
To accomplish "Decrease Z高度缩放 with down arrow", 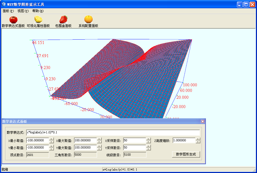I will pyautogui.click(x=198, y=142).
